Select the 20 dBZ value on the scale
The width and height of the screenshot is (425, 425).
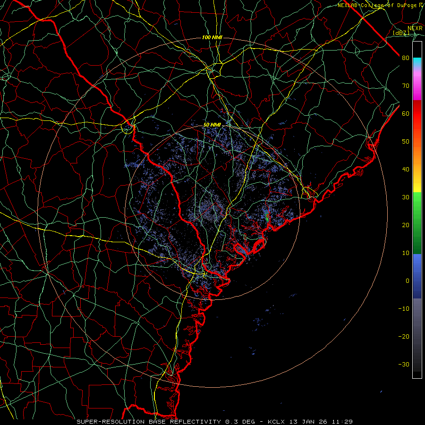(x=406, y=225)
